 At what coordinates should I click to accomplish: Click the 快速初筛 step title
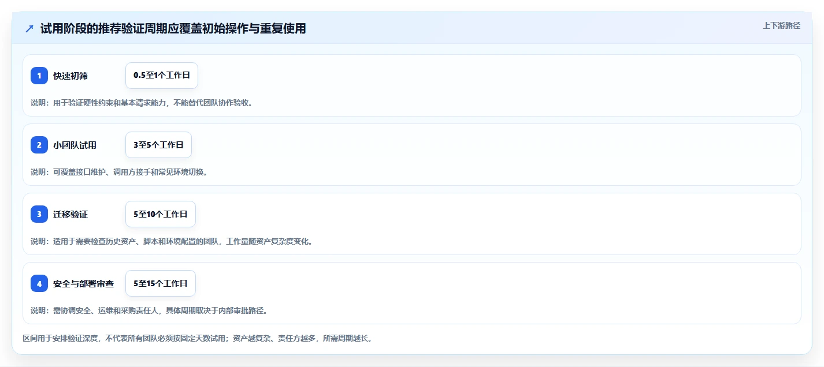point(70,76)
